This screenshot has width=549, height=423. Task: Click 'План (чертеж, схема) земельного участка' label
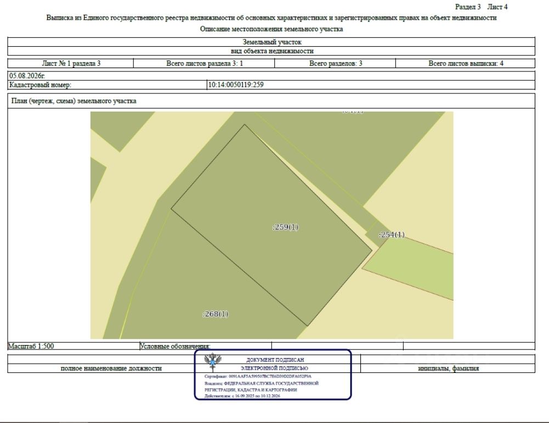74,101
